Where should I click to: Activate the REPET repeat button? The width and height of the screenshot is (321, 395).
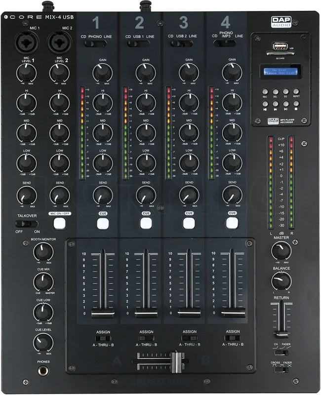coord(296,91)
